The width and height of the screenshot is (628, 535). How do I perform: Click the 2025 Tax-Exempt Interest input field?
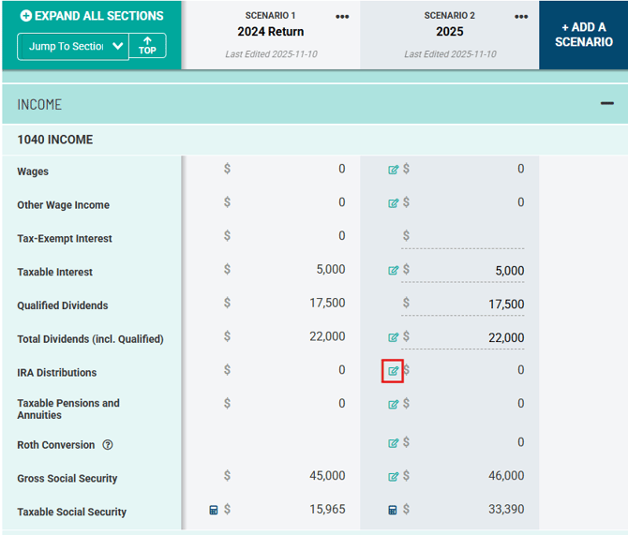click(469, 237)
